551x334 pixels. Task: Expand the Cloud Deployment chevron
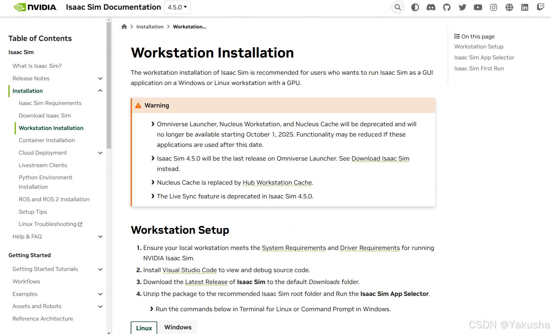pos(100,153)
